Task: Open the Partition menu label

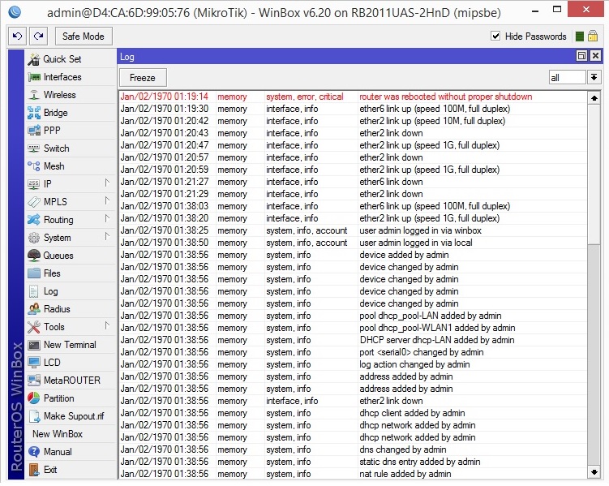Action: (58, 398)
